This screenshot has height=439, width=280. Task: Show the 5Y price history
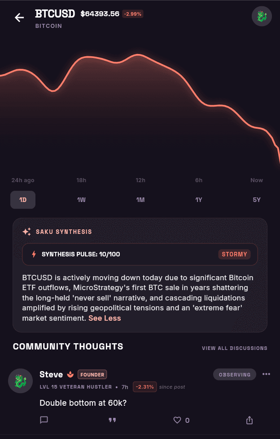click(x=257, y=200)
